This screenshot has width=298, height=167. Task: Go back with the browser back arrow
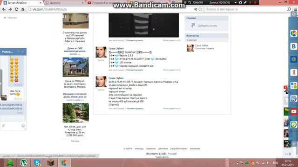(x=4, y=9)
